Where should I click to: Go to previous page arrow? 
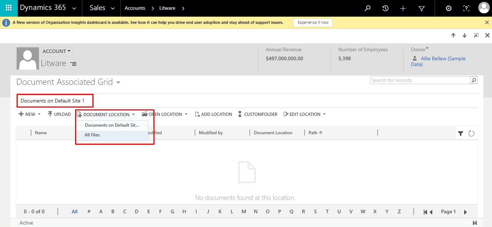point(431,212)
